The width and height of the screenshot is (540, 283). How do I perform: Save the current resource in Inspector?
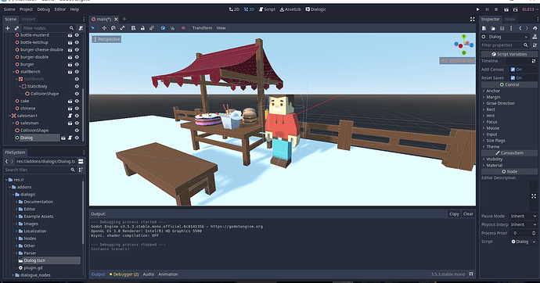pyautogui.click(x=502, y=28)
